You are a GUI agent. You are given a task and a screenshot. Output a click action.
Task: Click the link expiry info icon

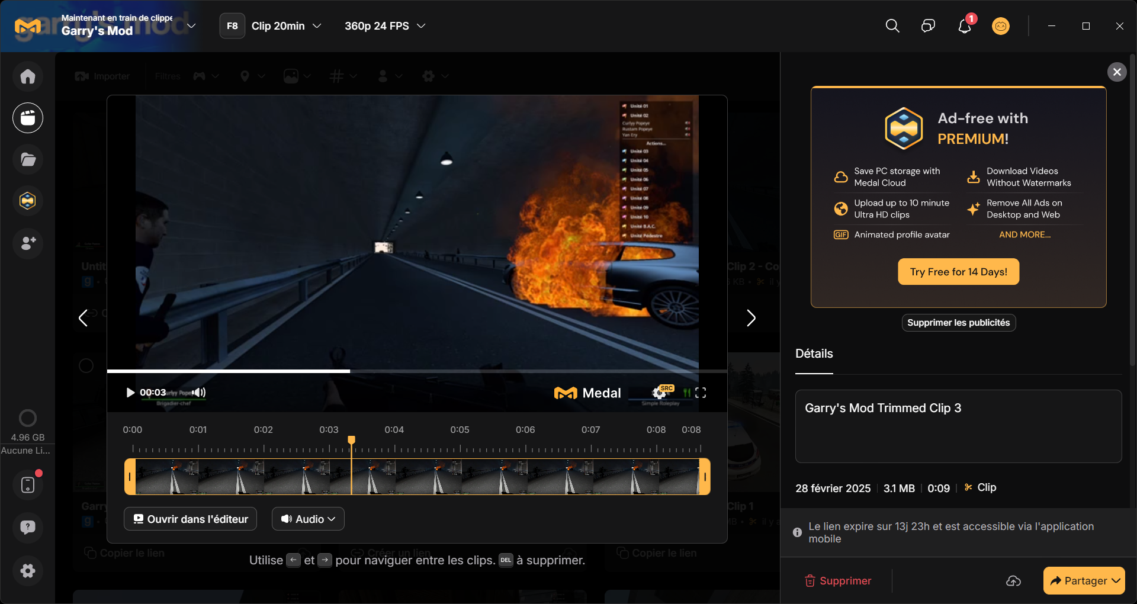[x=797, y=532]
